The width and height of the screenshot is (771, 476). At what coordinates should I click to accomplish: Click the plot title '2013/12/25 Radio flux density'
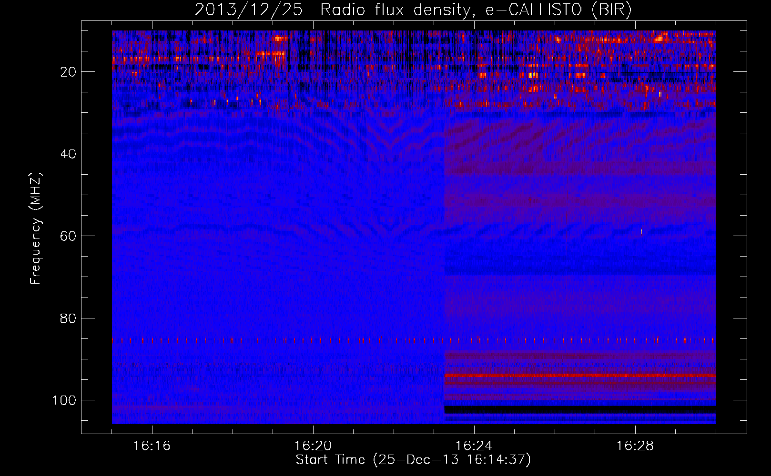413,10
